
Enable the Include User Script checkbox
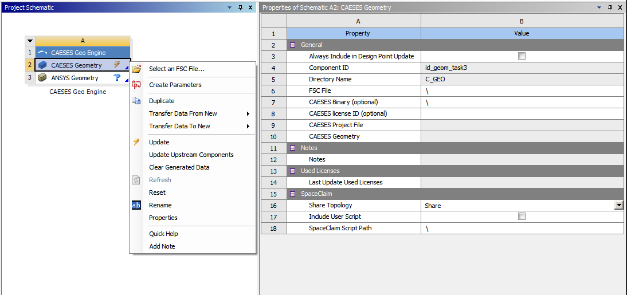[x=522, y=217]
